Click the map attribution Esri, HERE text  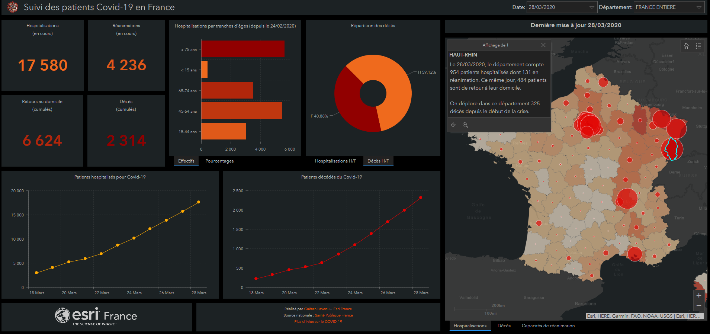tap(645, 316)
